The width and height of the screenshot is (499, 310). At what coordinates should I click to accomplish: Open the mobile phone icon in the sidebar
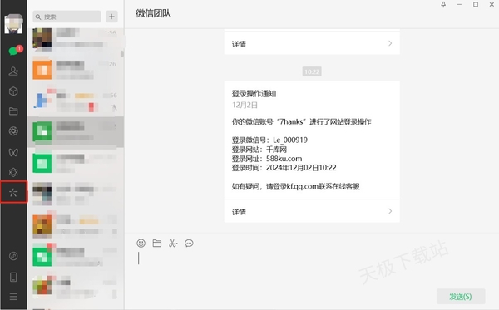(13, 277)
